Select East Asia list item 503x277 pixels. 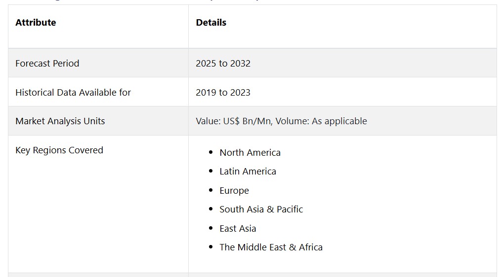[238, 228]
